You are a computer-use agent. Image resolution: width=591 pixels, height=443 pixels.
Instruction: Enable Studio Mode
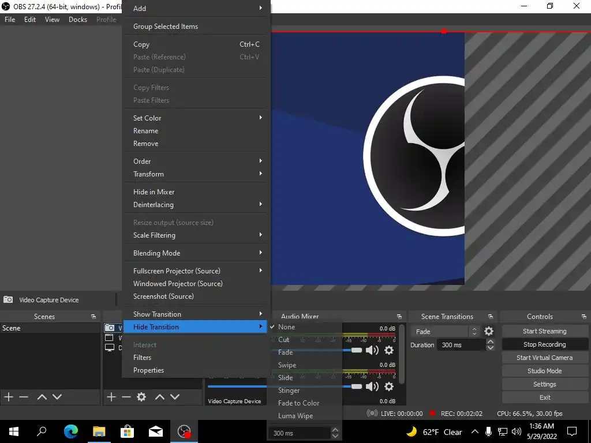[x=545, y=371]
